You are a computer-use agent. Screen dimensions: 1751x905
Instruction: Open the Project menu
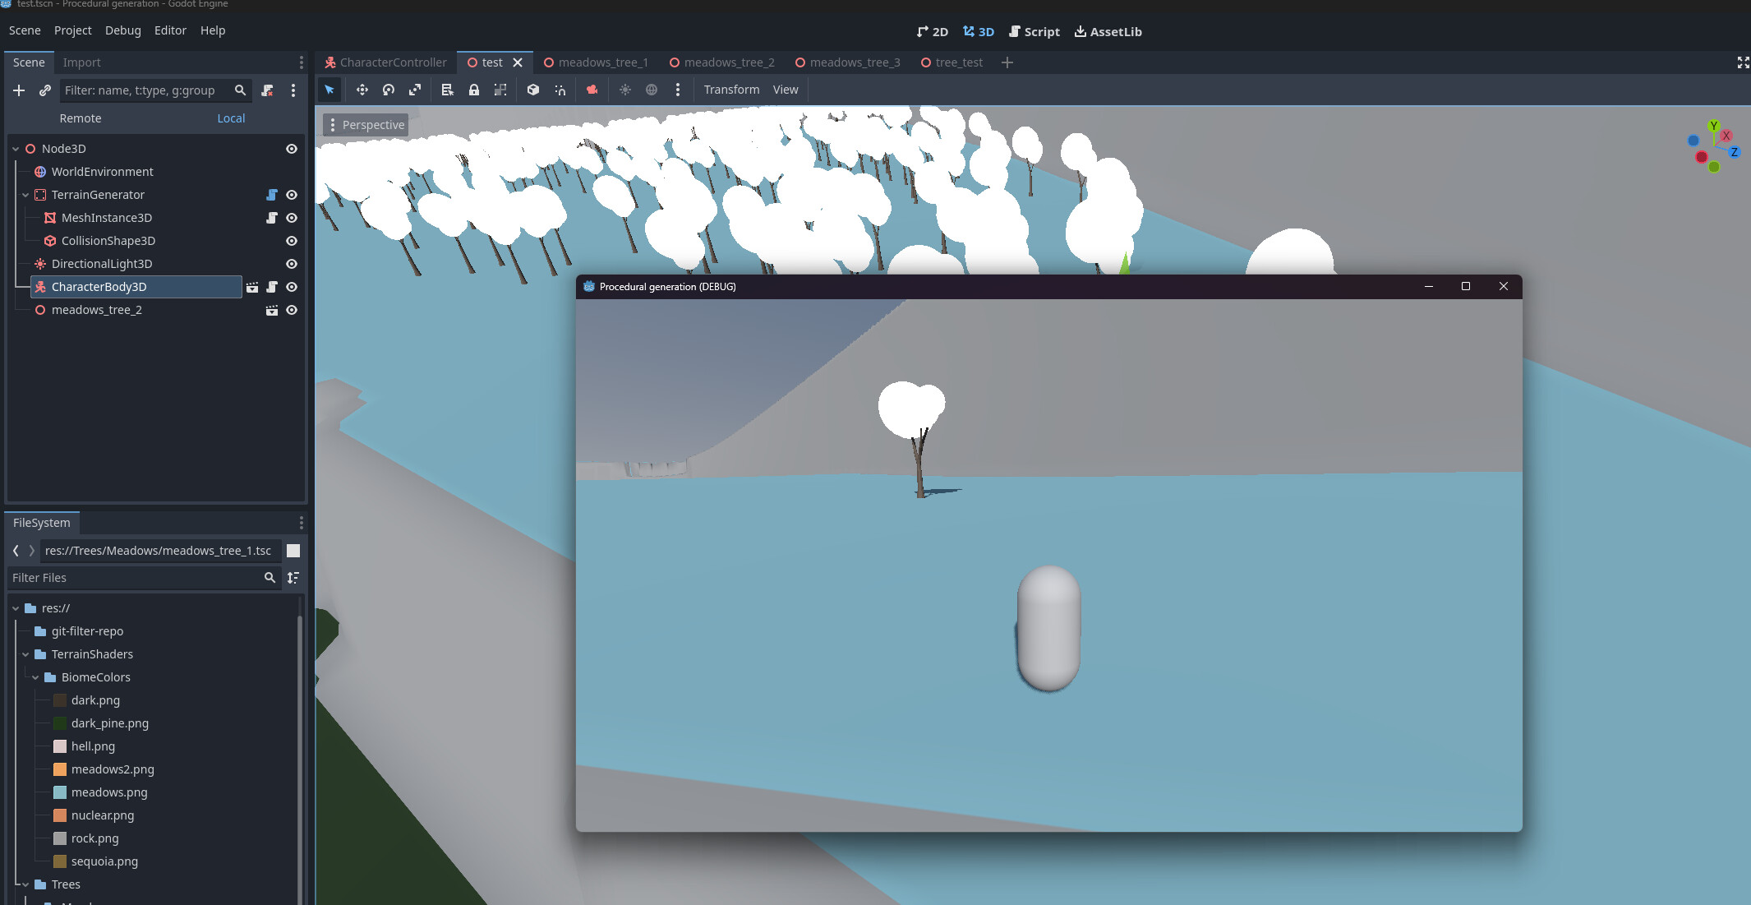pyautogui.click(x=72, y=30)
